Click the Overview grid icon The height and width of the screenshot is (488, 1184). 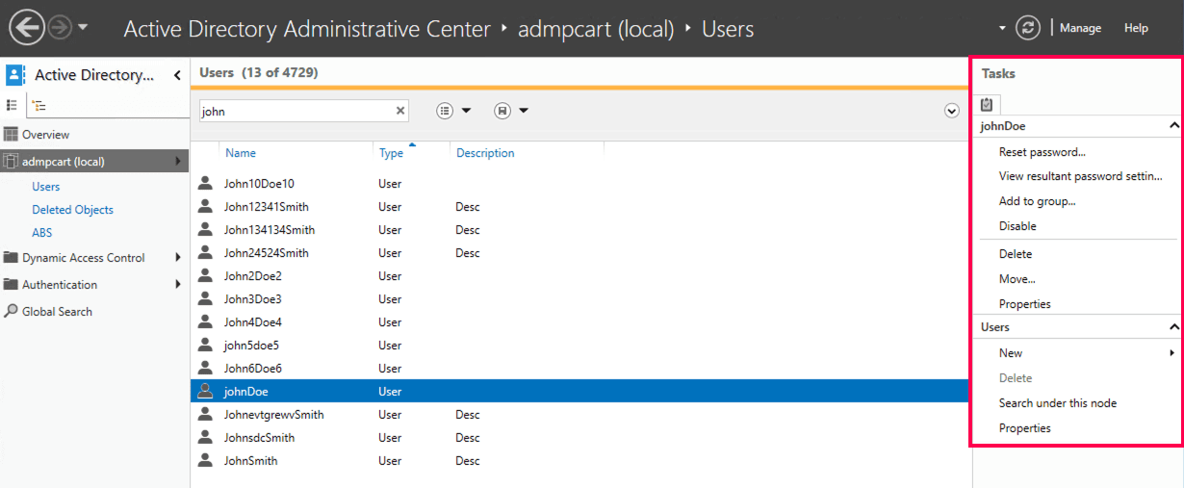(x=12, y=134)
